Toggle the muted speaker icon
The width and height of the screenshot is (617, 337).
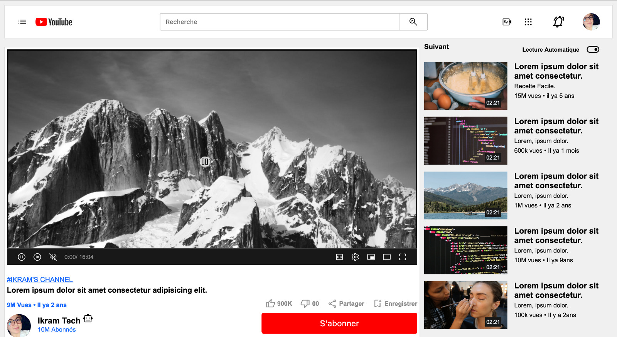53,257
